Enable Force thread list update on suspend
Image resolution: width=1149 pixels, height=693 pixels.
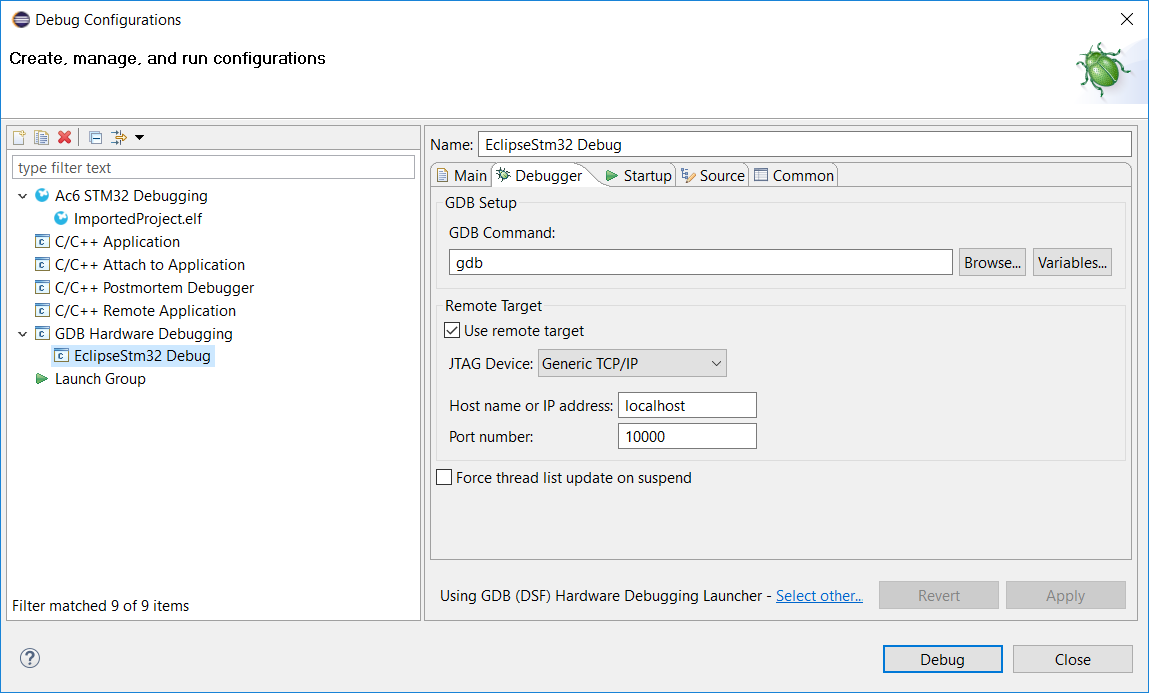pyautogui.click(x=444, y=477)
